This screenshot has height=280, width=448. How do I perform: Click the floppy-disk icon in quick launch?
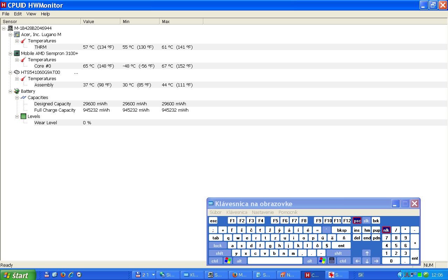pos(47,275)
